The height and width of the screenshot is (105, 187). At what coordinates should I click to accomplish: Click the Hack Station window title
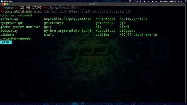point(93,4)
